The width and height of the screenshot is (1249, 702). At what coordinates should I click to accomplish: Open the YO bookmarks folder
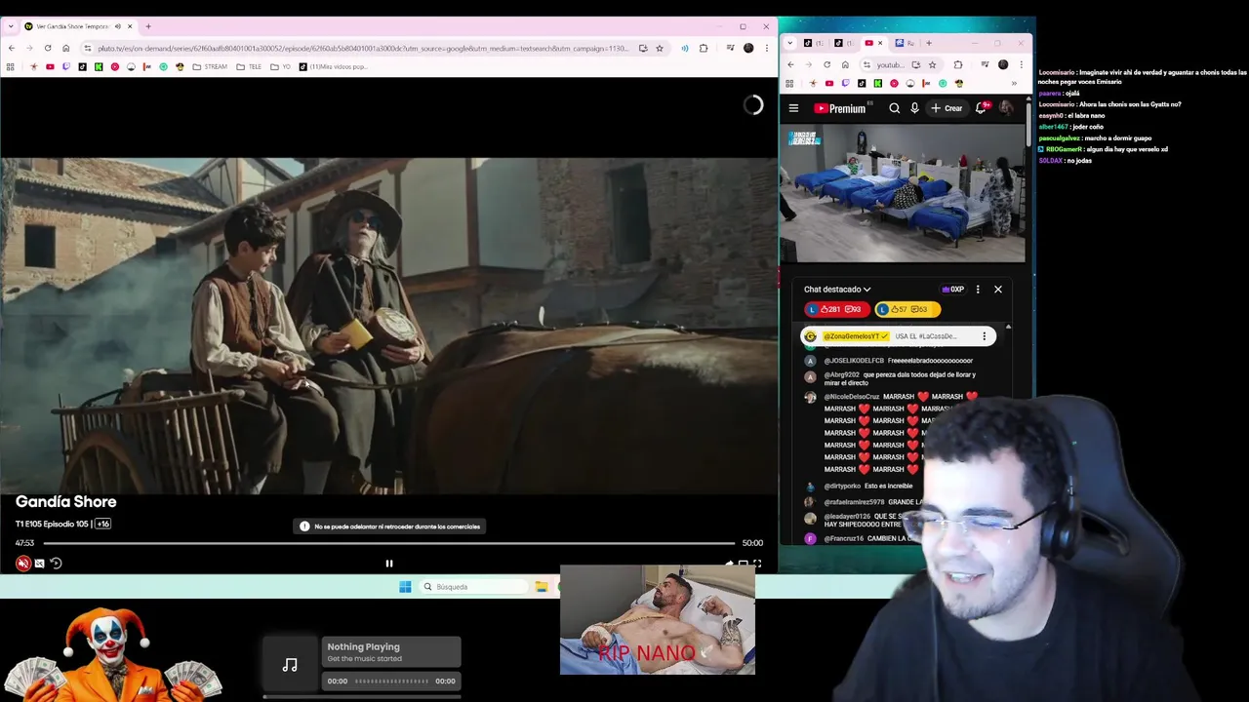(280, 66)
